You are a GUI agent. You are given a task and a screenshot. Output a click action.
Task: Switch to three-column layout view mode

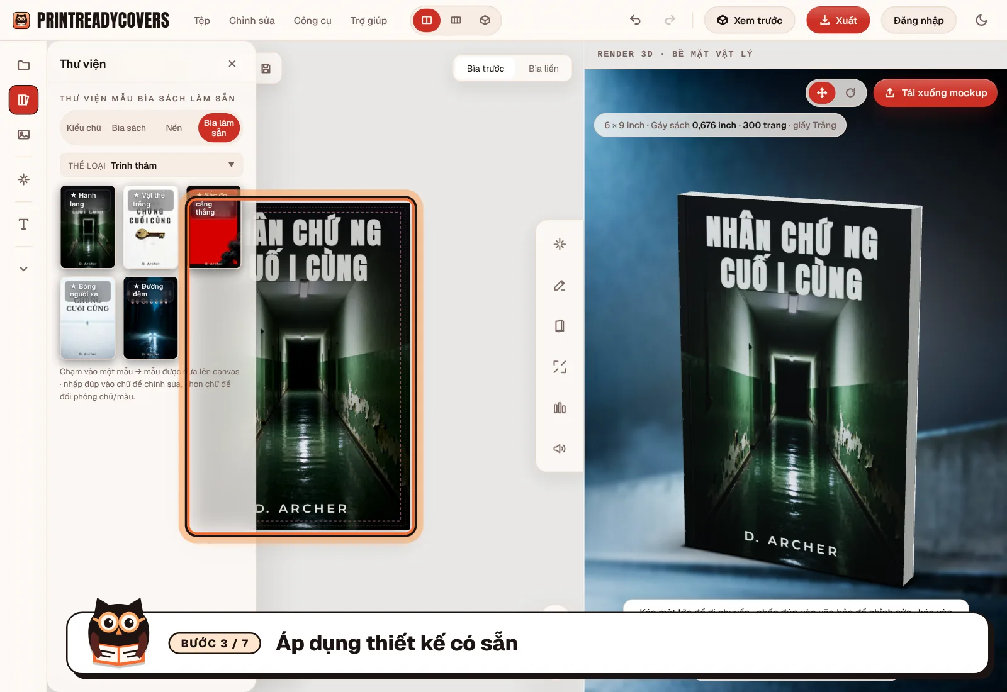(456, 20)
